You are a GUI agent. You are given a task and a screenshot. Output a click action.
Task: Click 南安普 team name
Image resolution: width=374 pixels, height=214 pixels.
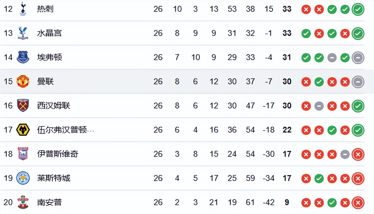pos(49,202)
